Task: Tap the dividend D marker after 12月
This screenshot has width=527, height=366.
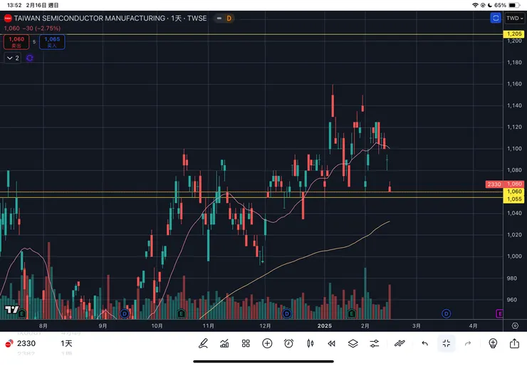Action: coord(287,314)
